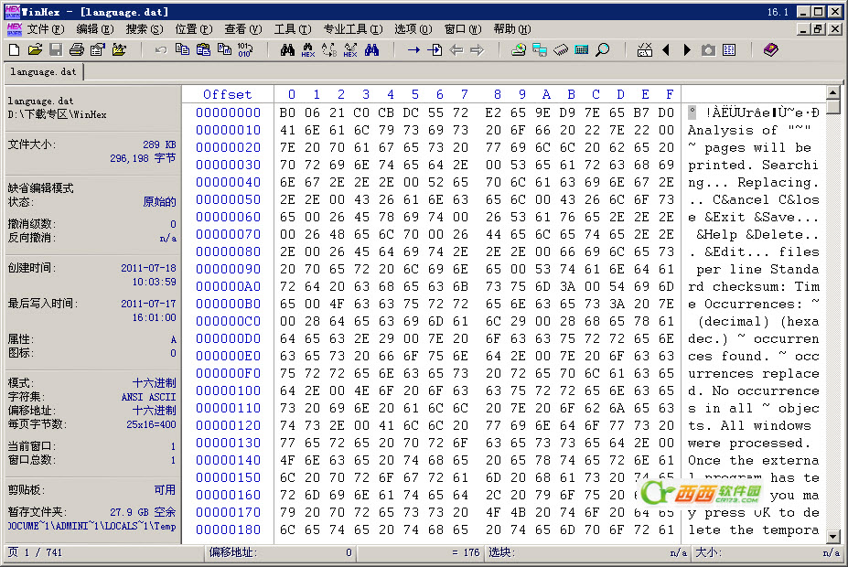Click 'Analysis of' in the text column
The width and height of the screenshot is (848, 567).
coord(732,130)
